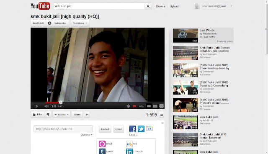Open Prefect's Dinner video thumbnail
The height and width of the screenshot is (154, 268).
click(x=185, y=105)
